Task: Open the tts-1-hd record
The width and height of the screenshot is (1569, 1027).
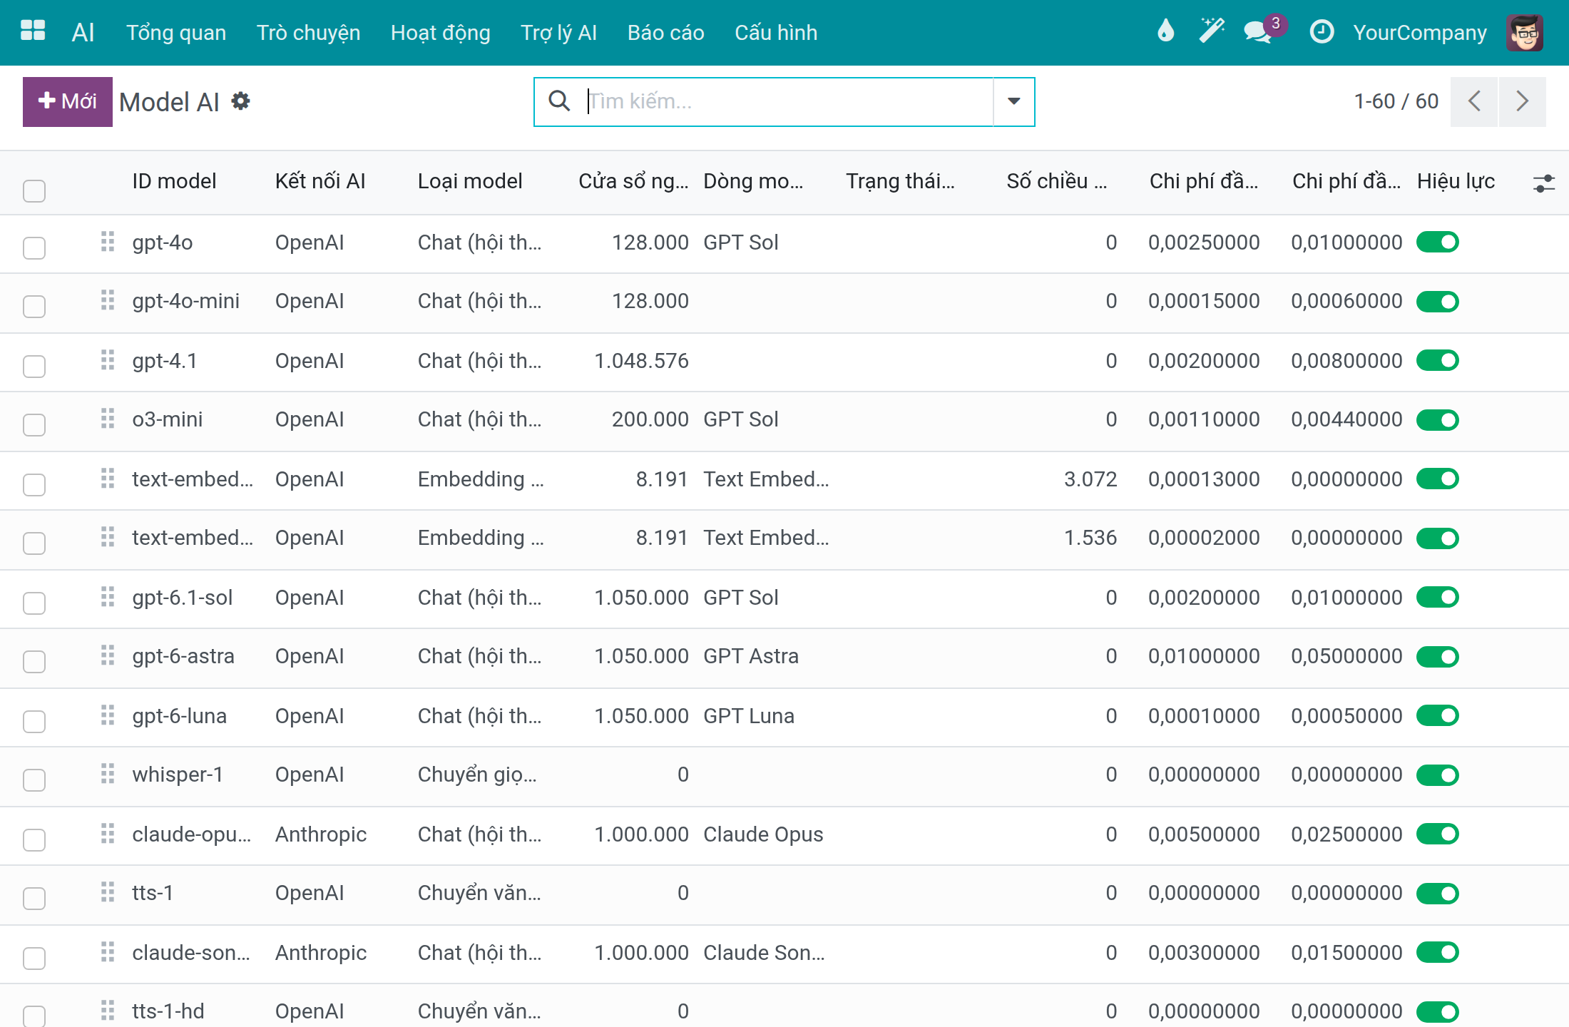Action: coord(168,1011)
